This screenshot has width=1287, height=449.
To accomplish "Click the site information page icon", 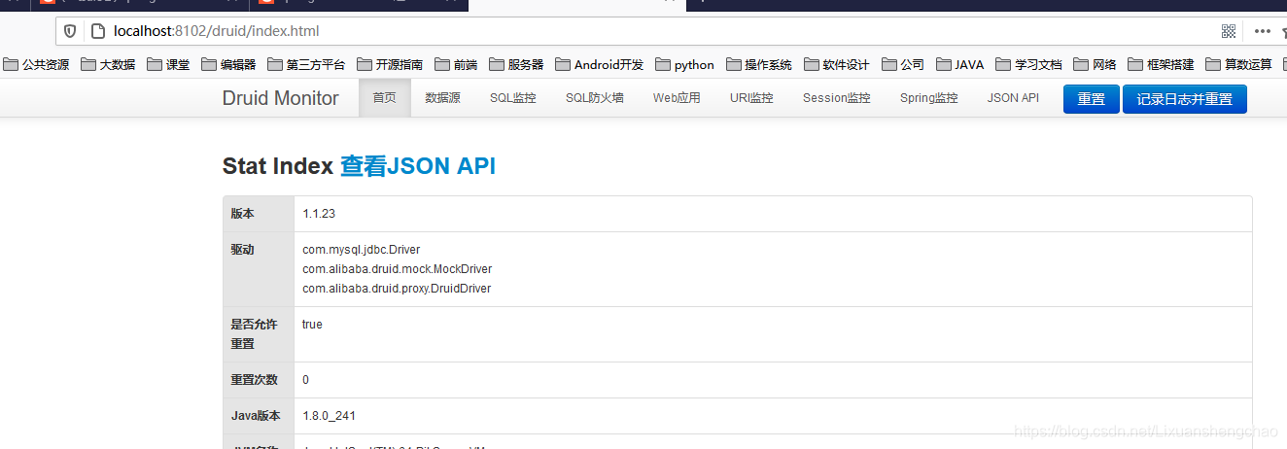I will click(x=96, y=31).
